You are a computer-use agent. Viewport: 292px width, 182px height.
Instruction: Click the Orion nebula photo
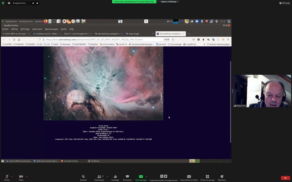tap(103, 83)
